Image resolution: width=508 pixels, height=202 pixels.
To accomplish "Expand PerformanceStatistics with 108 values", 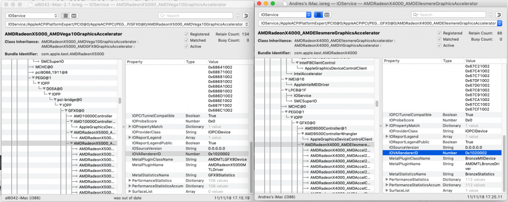I will pyautogui.click(x=130, y=180).
